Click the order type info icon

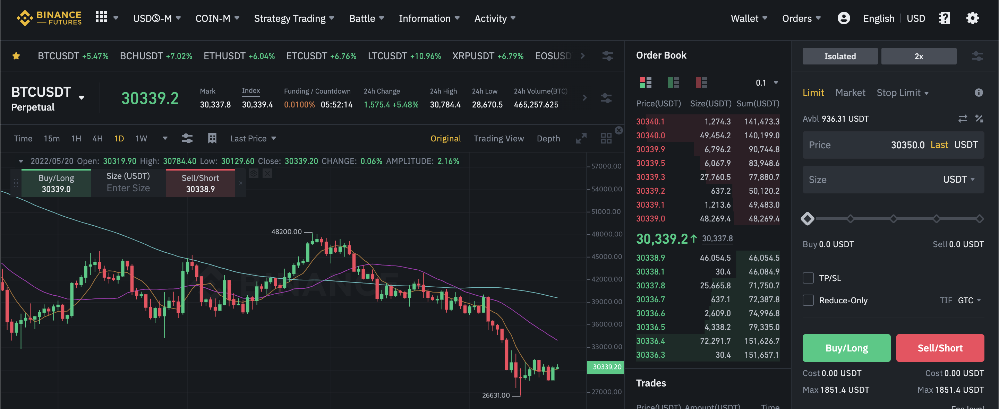[979, 93]
